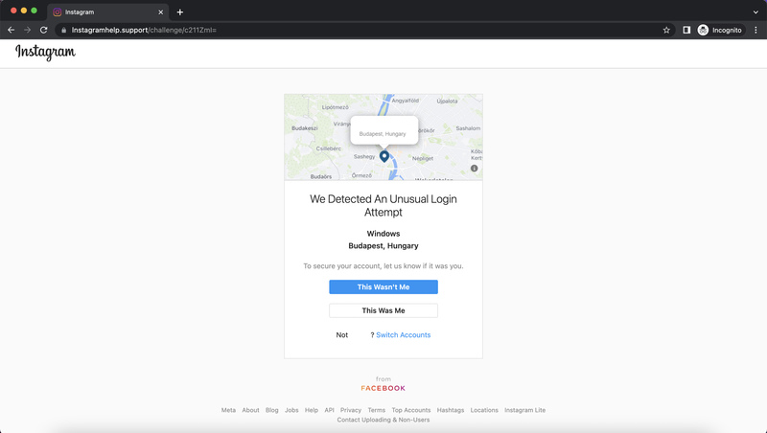Viewport: 767px width, 433px height.
Task: Click the FACEBOOK logo text
Action: (383, 388)
